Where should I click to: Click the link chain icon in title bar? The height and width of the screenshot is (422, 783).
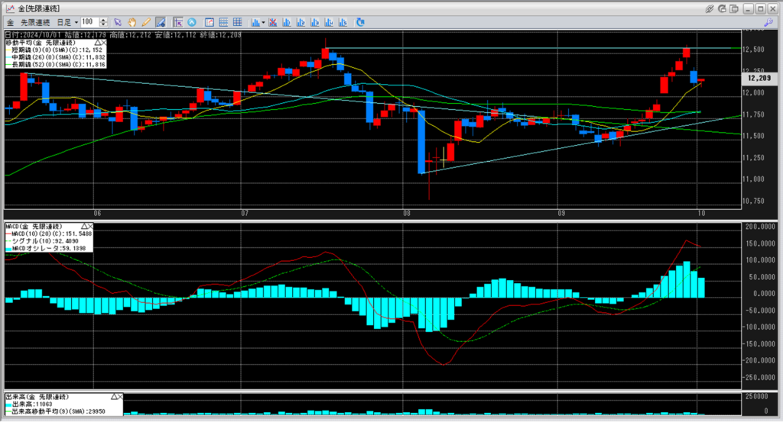709,9
